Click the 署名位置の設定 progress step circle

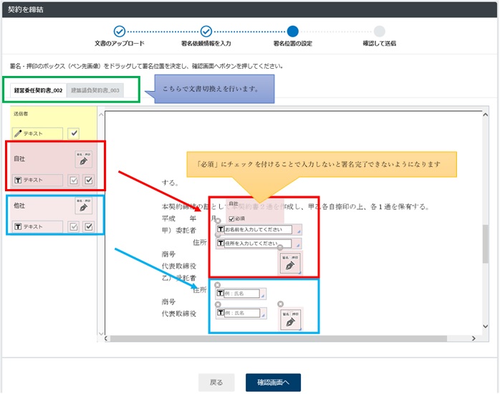pyautogui.click(x=292, y=31)
